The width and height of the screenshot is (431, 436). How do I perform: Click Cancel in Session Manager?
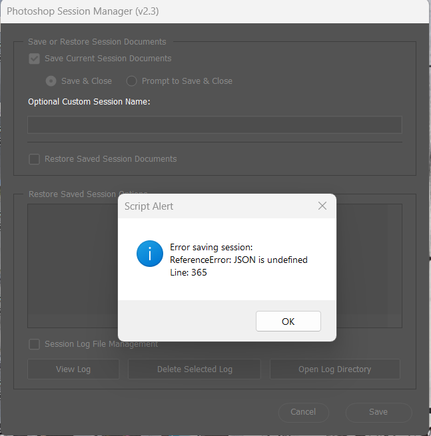[303, 412]
